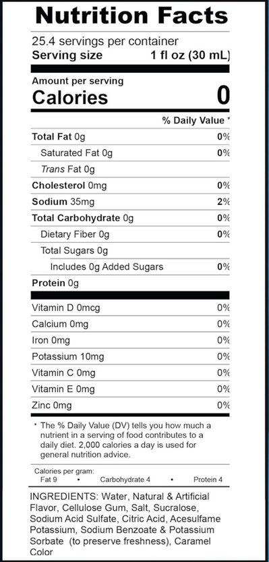Viewport: 269px width, 562px height.
Task: Select the Zinc 0mg row
Action: point(130,405)
